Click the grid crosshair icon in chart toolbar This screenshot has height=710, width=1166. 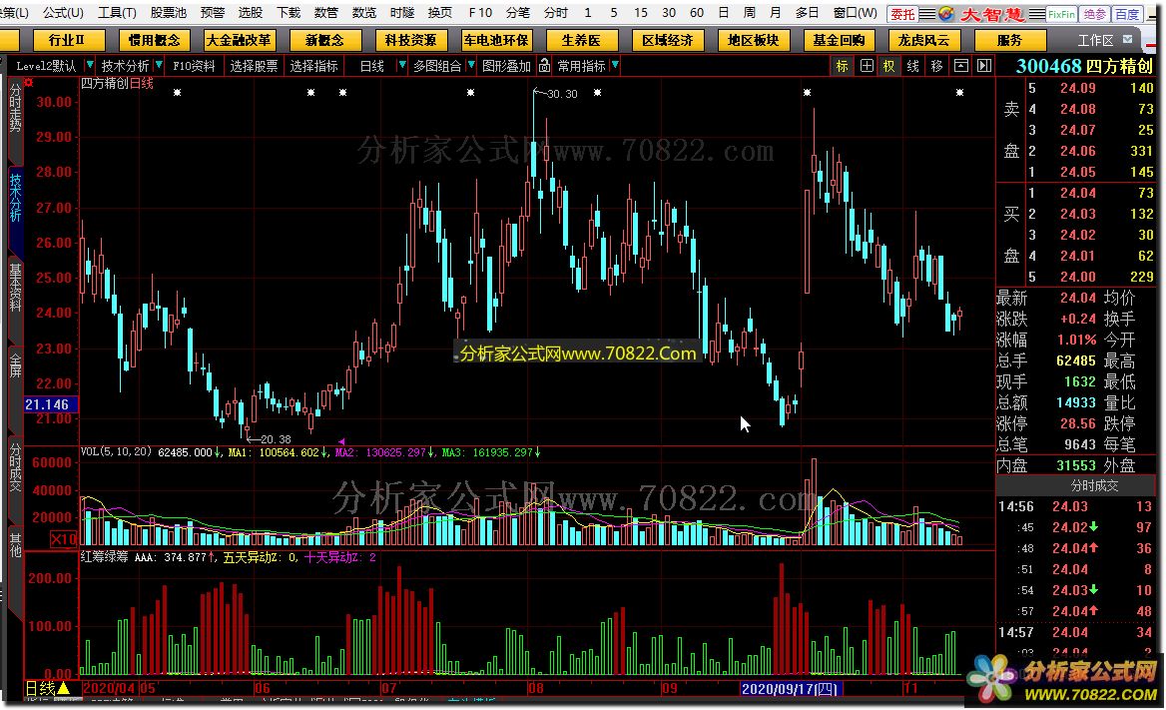867,66
